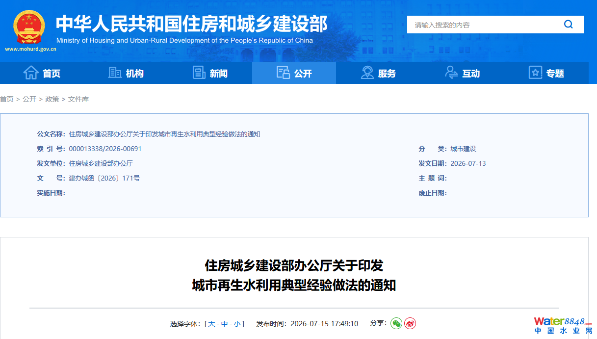
Task: Go to 首页 in the breadcrumb
Action: click(x=7, y=99)
